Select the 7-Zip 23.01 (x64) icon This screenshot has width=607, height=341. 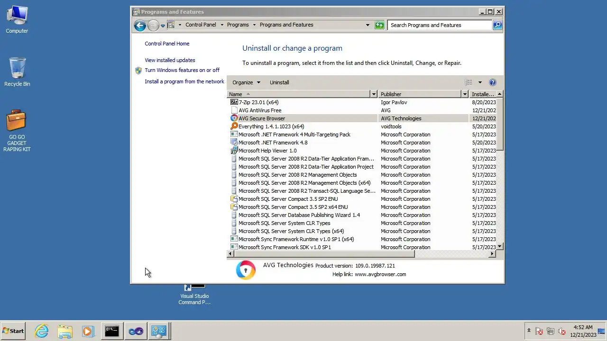[234, 102]
